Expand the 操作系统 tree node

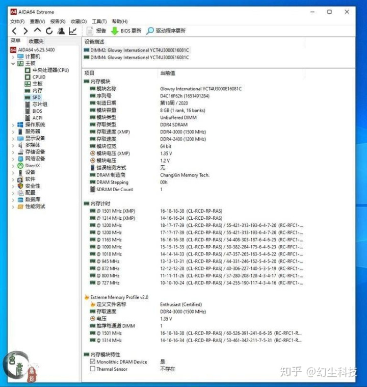point(13,125)
